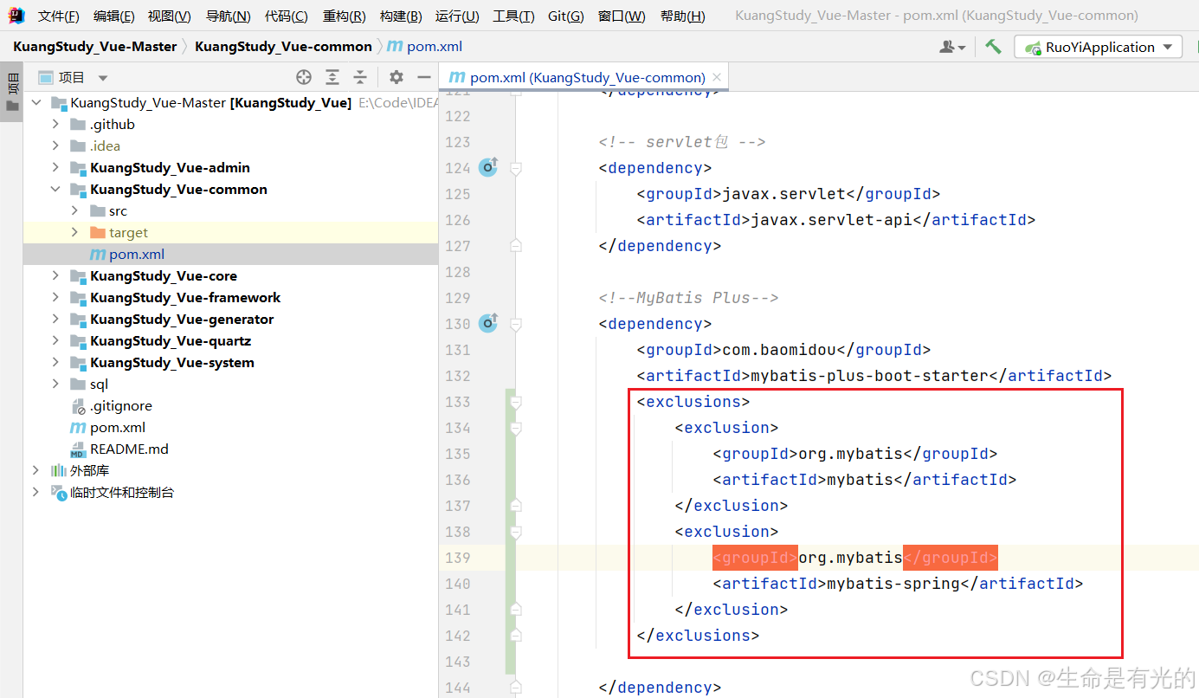Click line number 139 in the gutter
Image resolution: width=1199 pixels, height=698 pixels.
click(x=457, y=558)
